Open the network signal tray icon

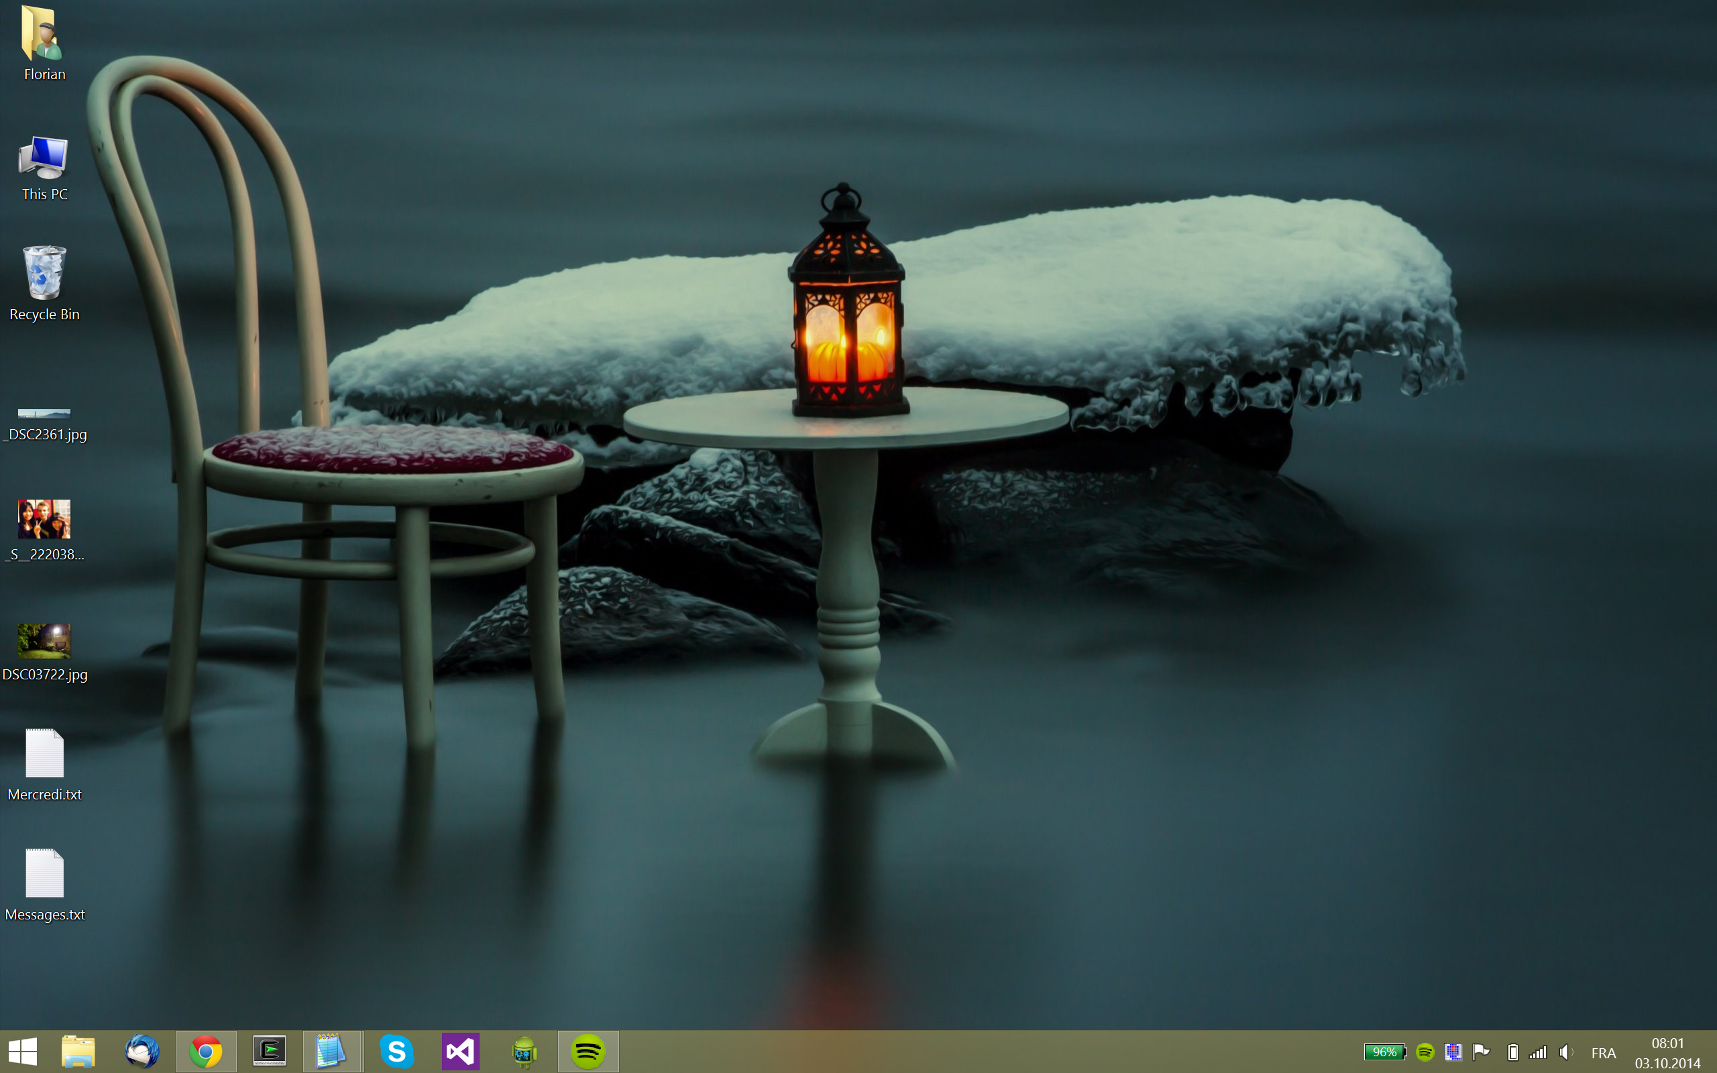[x=1537, y=1052]
